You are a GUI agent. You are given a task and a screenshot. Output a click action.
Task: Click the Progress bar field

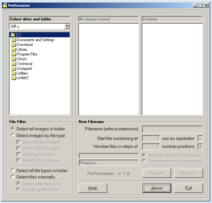[x=109, y=163]
